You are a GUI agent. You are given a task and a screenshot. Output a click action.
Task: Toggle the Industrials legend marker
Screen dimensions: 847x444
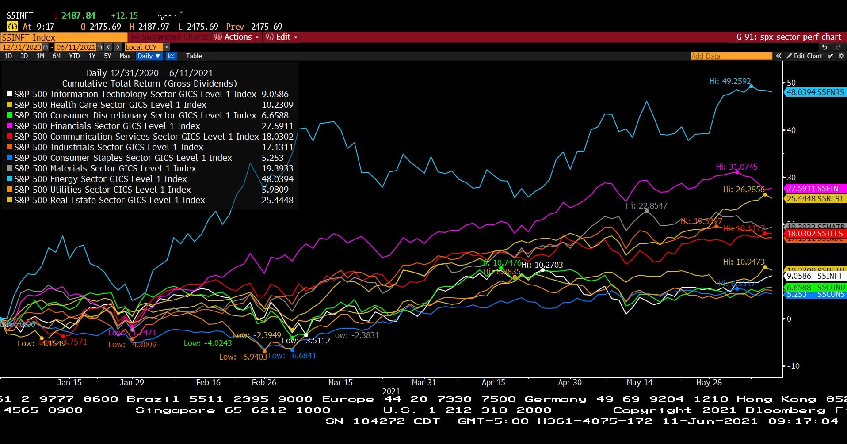[x=10, y=147]
